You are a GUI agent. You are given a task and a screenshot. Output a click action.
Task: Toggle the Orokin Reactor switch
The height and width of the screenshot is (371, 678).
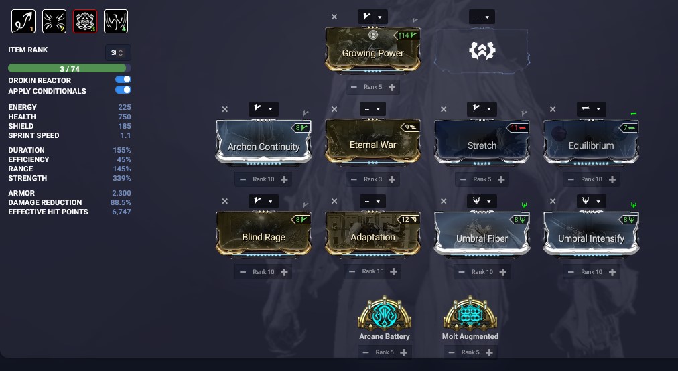[x=123, y=80]
